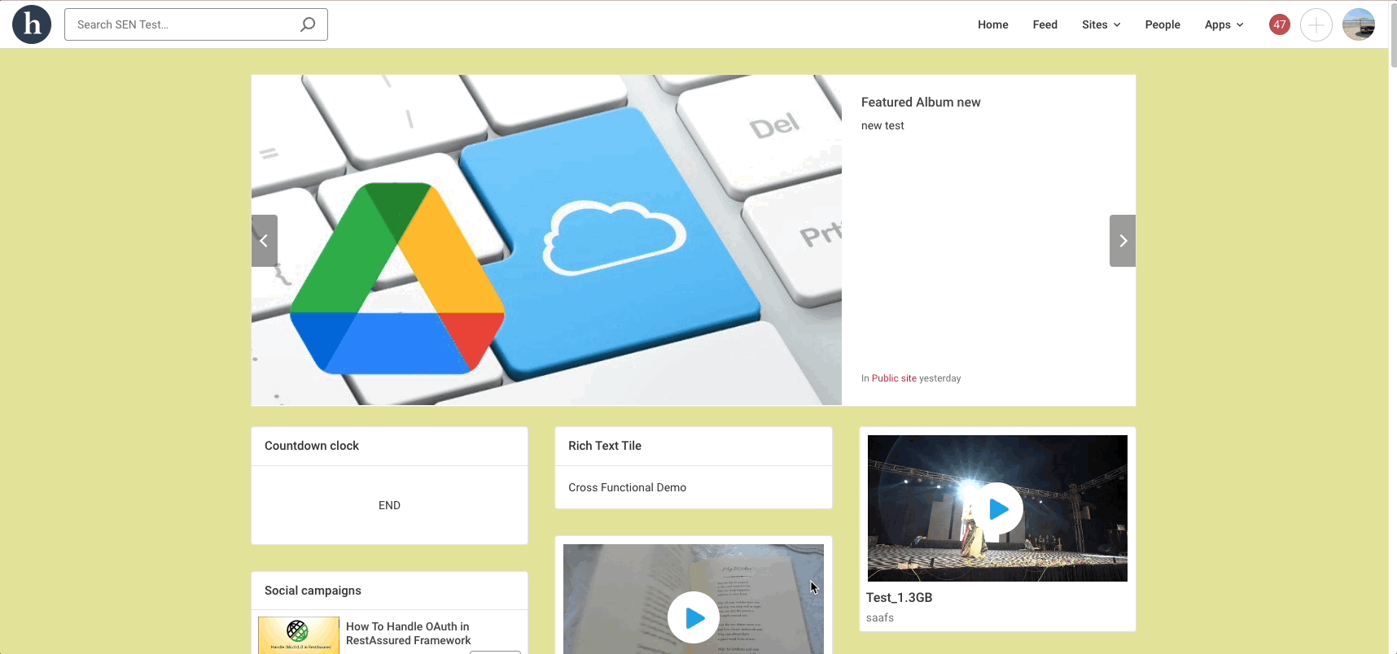The image size is (1397, 654).
Task: Click the saafs caption text
Action: pos(880,617)
